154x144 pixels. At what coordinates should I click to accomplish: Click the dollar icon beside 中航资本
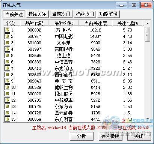tap(7, 100)
